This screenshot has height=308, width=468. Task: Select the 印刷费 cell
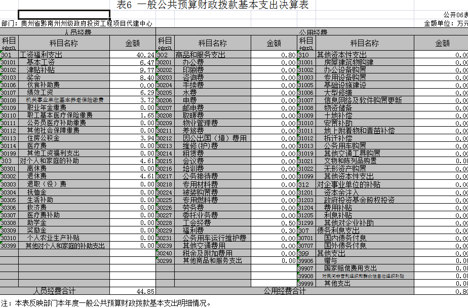coord(213,70)
